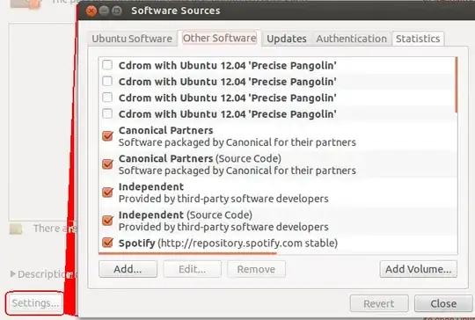Image resolution: width=475 pixels, height=320 pixels.
Task: Uncheck Canonical Partners Source Code
Action: point(107,164)
